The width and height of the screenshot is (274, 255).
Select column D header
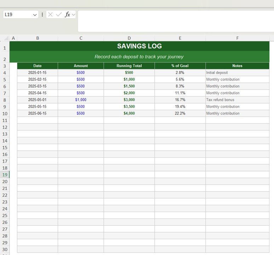click(x=129, y=38)
